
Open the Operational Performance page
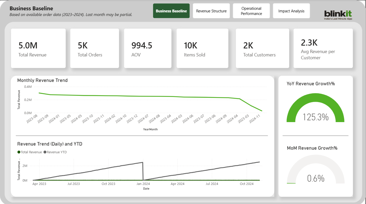251,11
